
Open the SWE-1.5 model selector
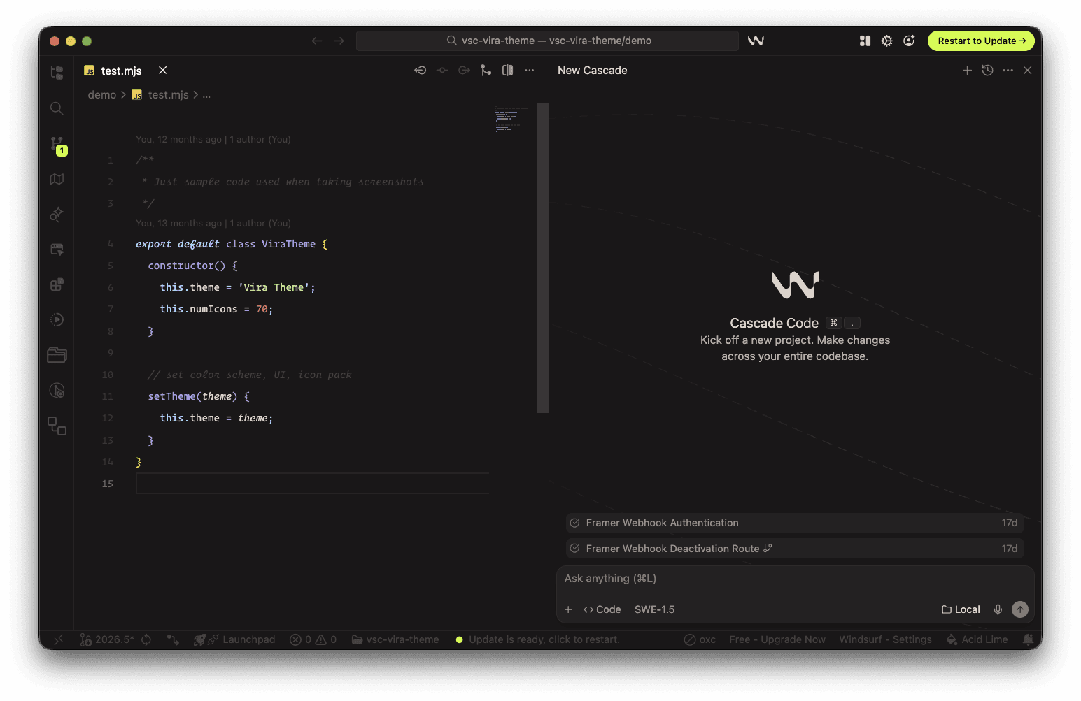(x=654, y=609)
